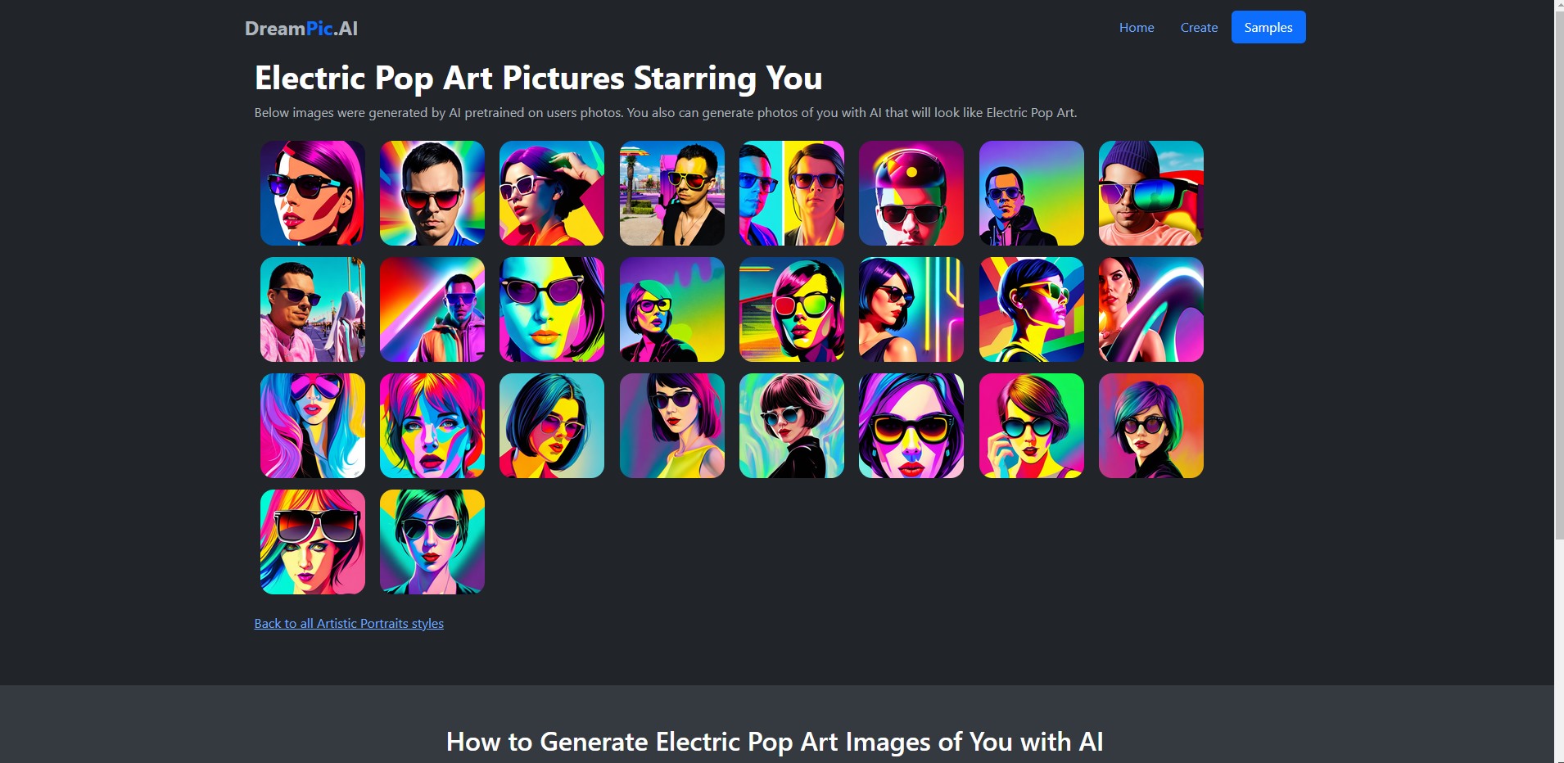Open teal-haired woman on green-yellow background
The height and width of the screenshot is (763, 1564).
coord(672,309)
